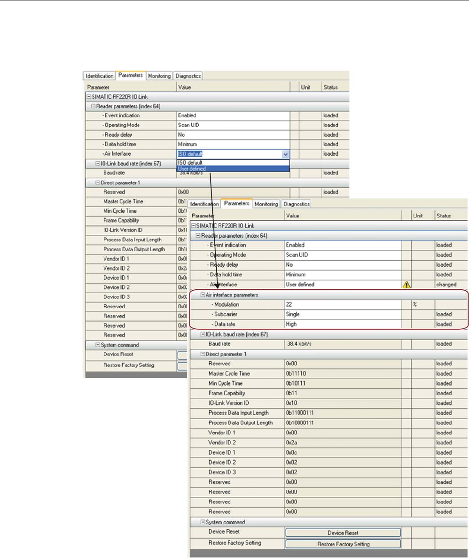Click Event indication value 'Enabled' in front window
This screenshot has width=470, height=558.
(x=343, y=245)
